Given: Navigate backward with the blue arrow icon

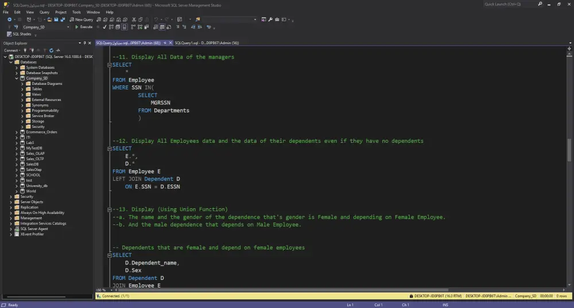Looking at the screenshot, I should pyautogui.click(x=9, y=20).
